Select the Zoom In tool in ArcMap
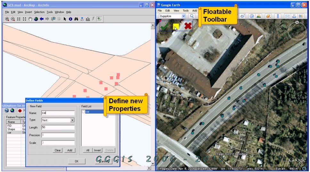This screenshot has height=172, width=310. tap(7, 19)
